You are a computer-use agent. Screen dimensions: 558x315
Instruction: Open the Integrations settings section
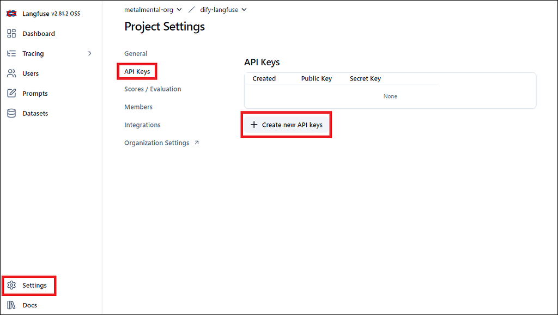[142, 125]
